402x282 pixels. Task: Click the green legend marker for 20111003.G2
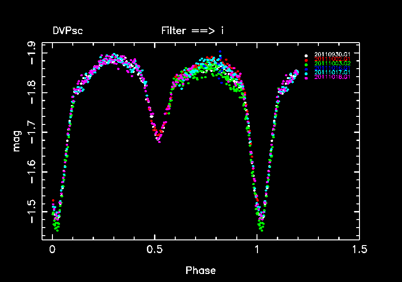pyautogui.click(x=307, y=64)
